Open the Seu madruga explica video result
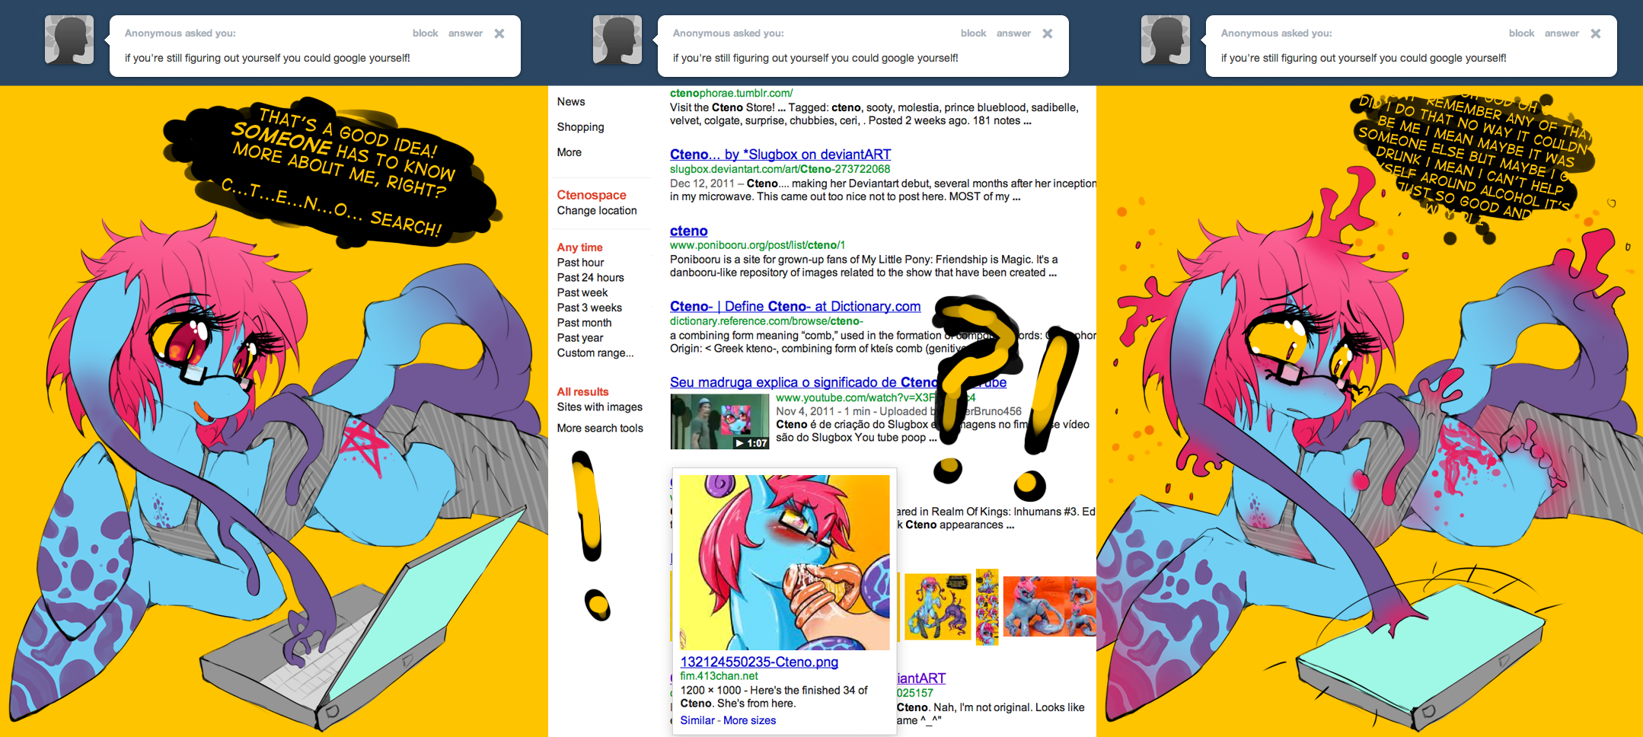The image size is (1643, 737). (x=838, y=382)
